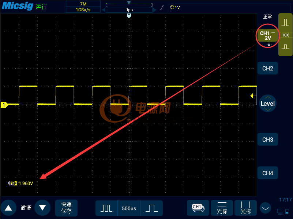
Task: Turn on channel CH3
Action: tap(268, 139)
